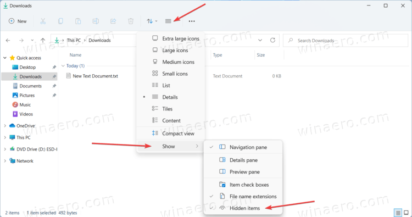Choose Content view

170,120
